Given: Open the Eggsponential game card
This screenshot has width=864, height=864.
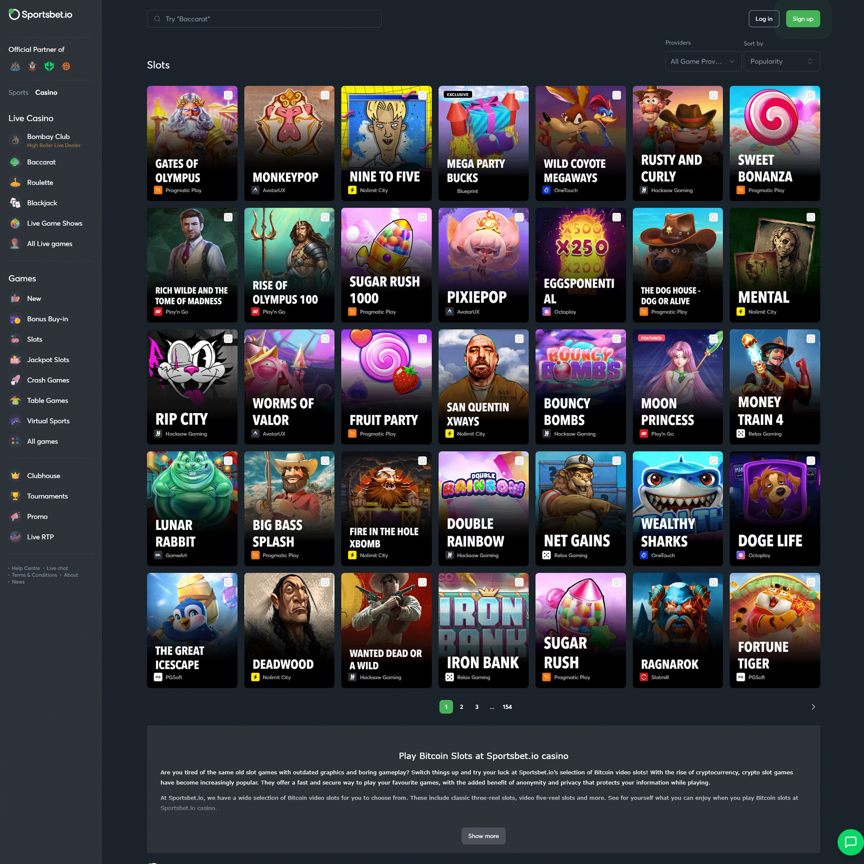Looking at the screenshot, I should (581, 265).
